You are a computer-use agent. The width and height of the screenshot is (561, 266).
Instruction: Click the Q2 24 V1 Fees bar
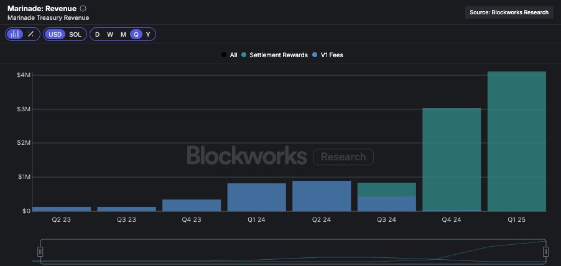[x=322, y=196]
